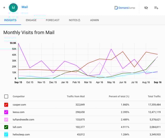Click Sep 16 axis label
Viewport: 165px width, 138px height.
click(x=157, y=82)
